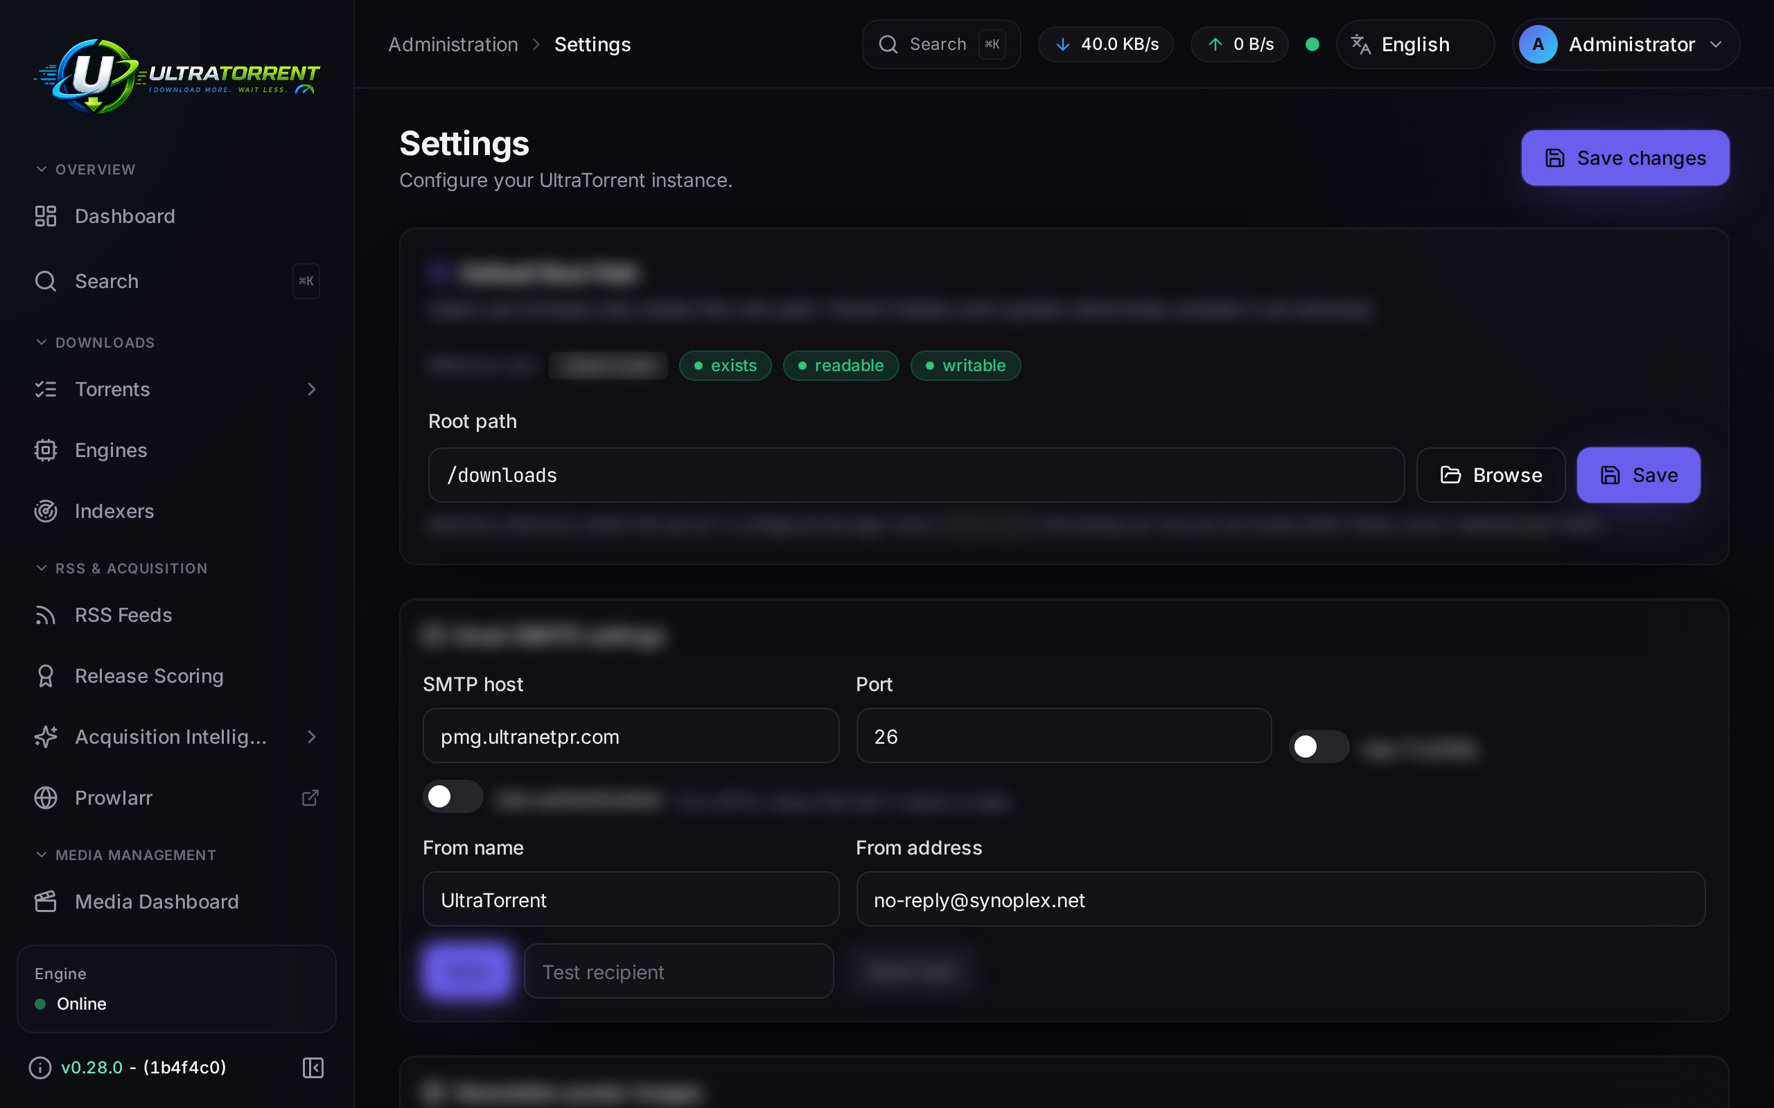The height and width of the screenshot is (1108, 1774).
Task: Open Dashboard from the sidebar
Action: (176, 216)
